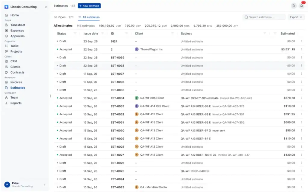Image resolution: width=308 pixels, height=192 pixels.
Task: Go to the Contracts sidebar item
Action: (x=17, y=72)
